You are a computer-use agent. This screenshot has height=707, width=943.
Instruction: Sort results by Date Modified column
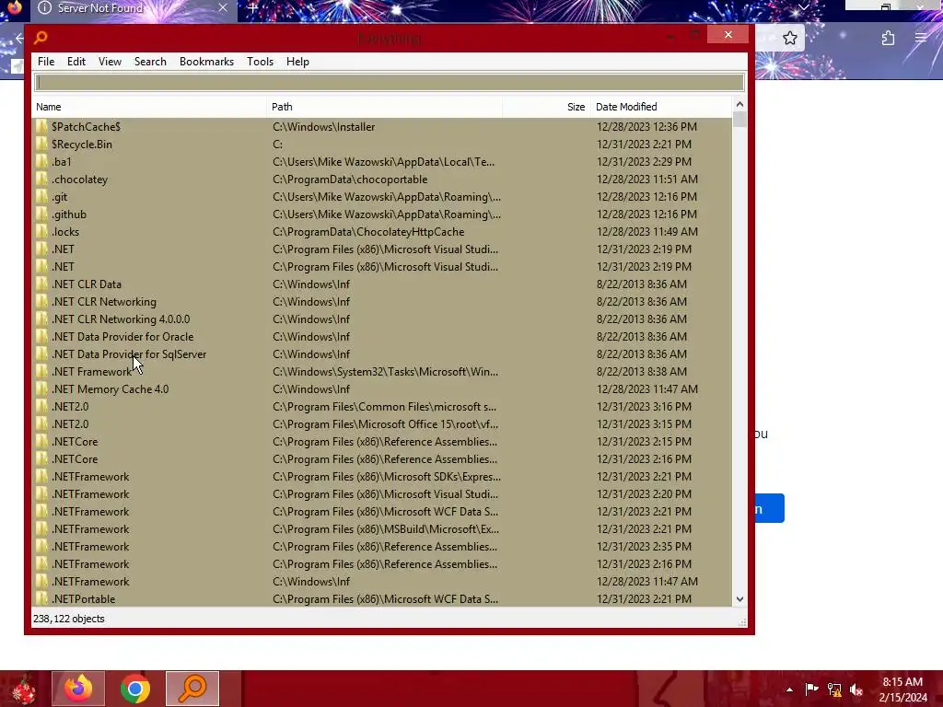(x=661, y=107)
